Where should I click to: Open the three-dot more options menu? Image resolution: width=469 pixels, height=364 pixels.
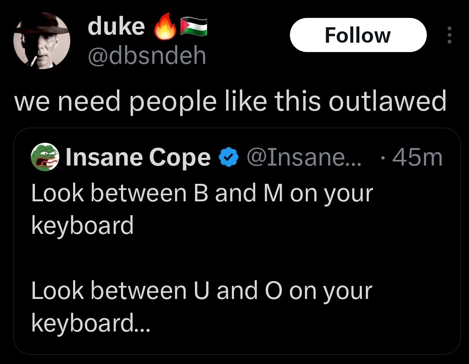point(449,35)
